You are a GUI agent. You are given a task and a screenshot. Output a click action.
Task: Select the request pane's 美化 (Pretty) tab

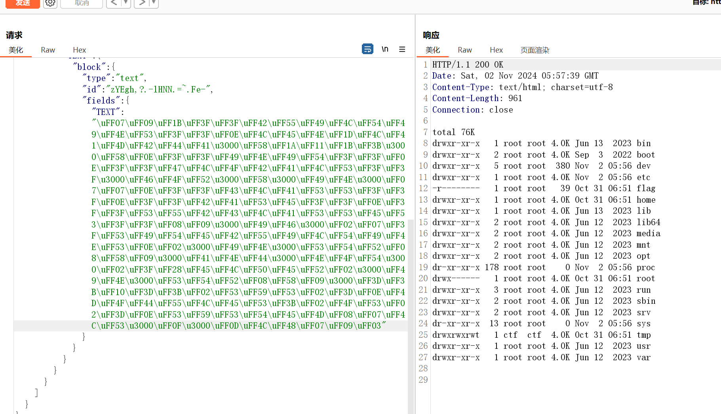coord(16,50)
